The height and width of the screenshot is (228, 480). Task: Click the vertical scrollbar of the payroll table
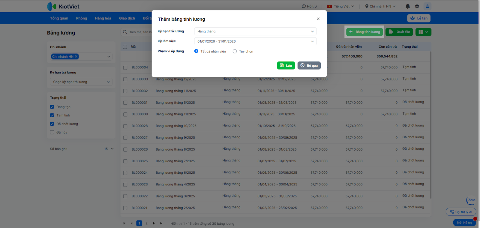pos(431,125)
